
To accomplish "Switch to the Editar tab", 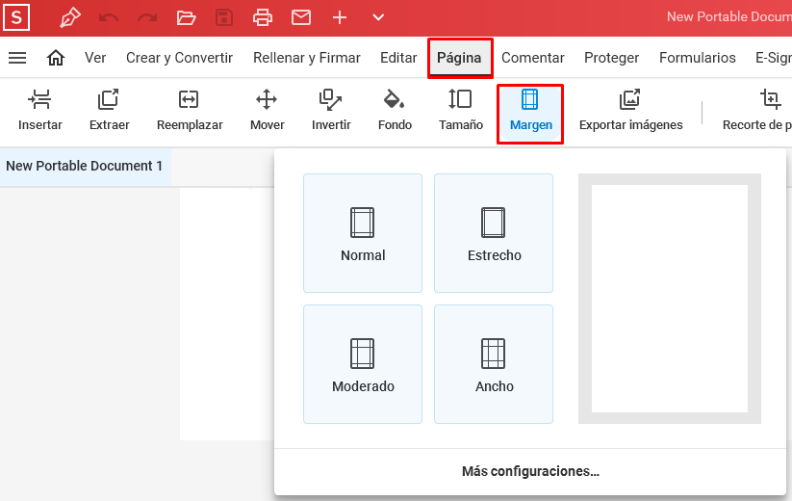I will tap(398, 58).
